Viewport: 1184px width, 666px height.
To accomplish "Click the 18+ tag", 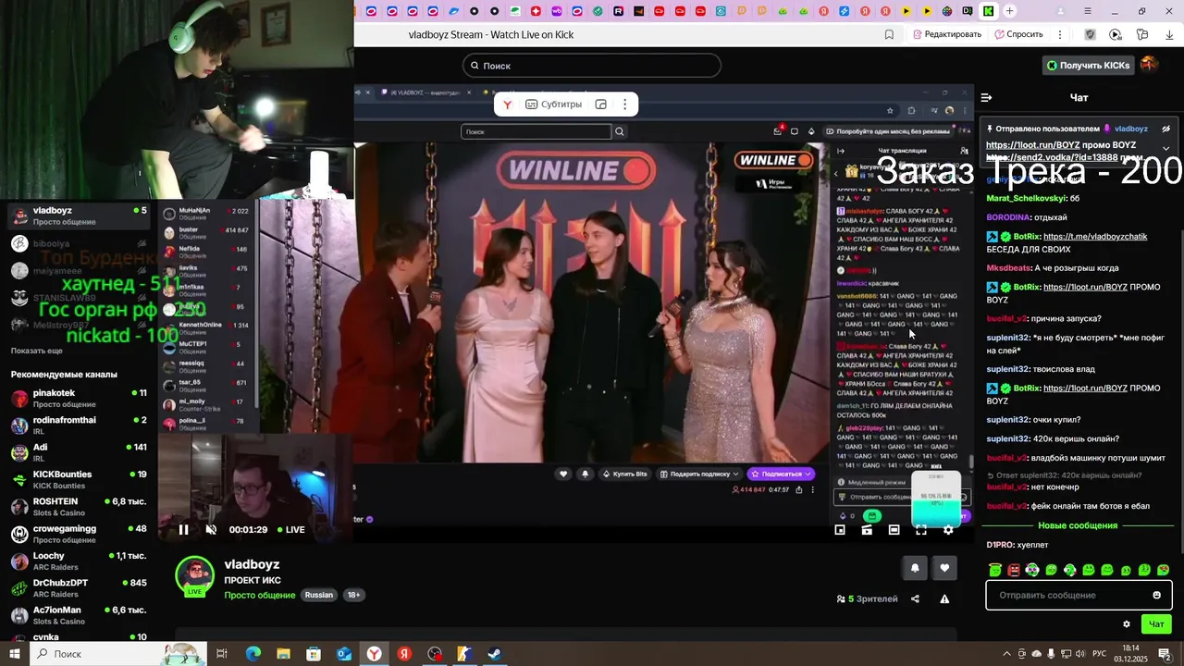I will (353, 595).
